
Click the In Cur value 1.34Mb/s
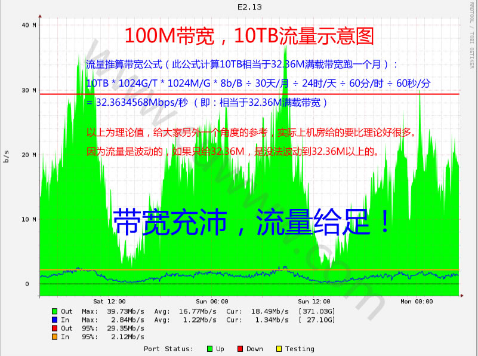[x=272, y=320]
